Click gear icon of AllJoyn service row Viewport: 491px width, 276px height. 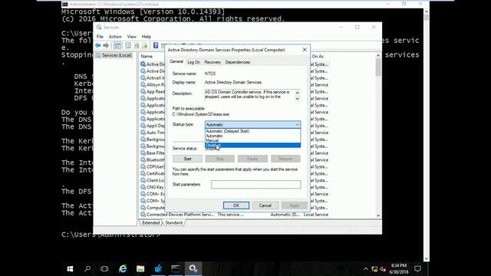(143, 84)
